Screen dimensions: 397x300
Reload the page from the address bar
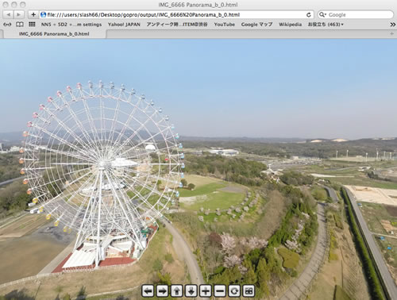click(309, 15)
